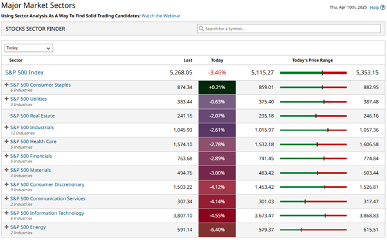Click the Last column header
The image size is (387, 240).
(188, 60)
